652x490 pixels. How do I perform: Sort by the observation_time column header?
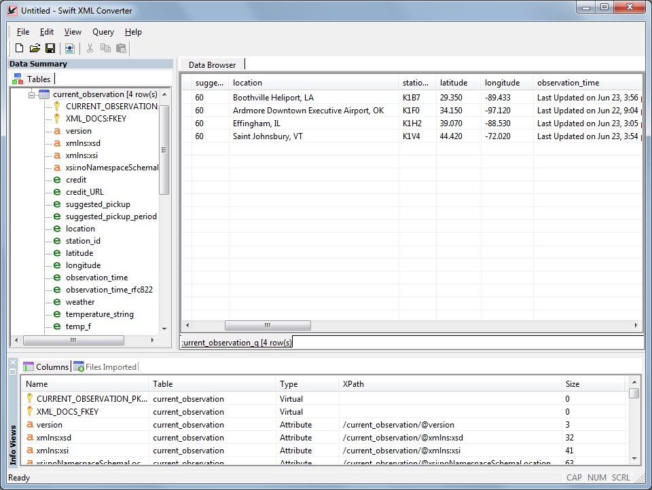click(587, 83)
